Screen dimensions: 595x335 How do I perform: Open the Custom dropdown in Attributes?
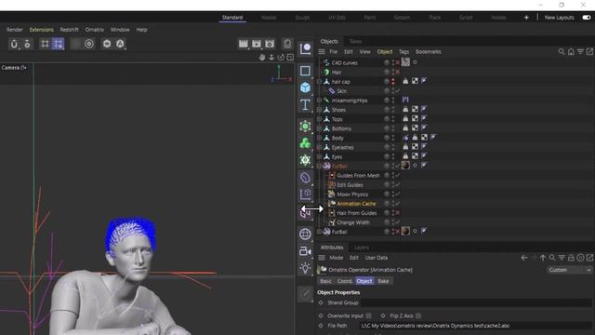(569, 270)
